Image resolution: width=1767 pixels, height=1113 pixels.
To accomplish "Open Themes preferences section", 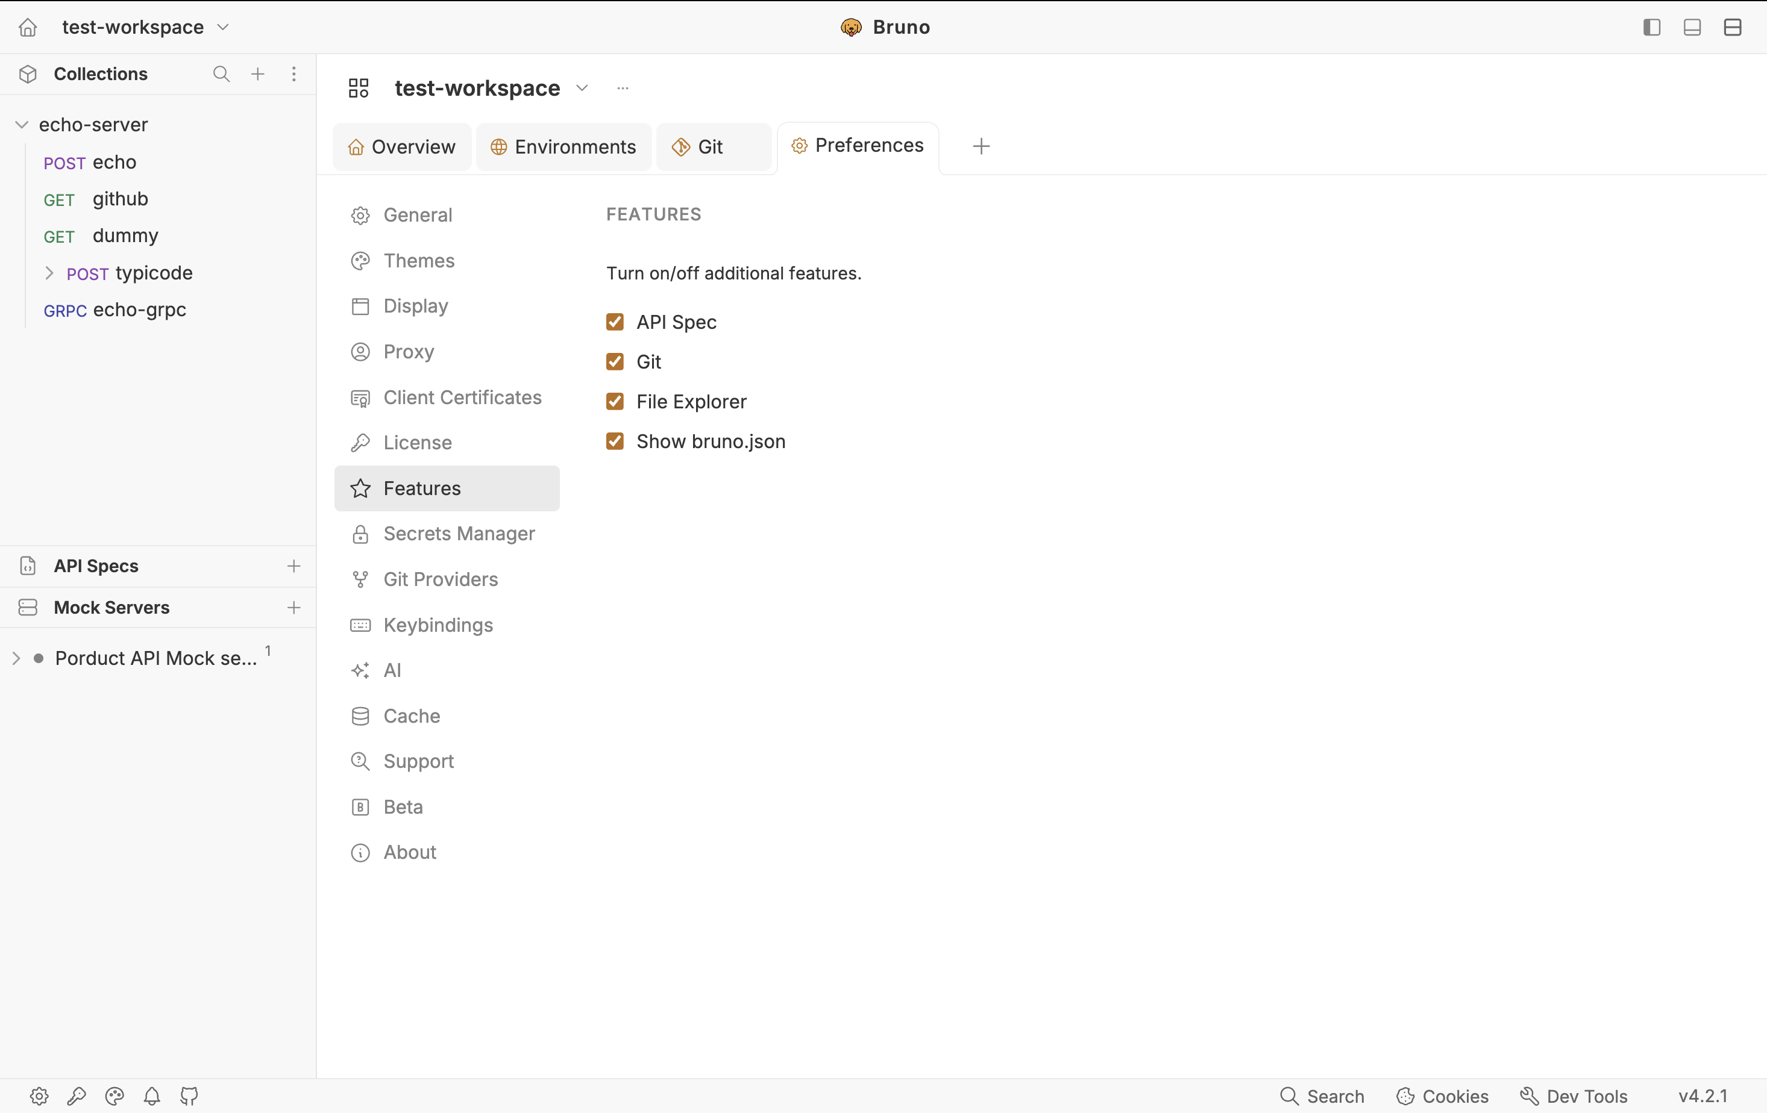I will pyautogui.click(x=447, y=260).
